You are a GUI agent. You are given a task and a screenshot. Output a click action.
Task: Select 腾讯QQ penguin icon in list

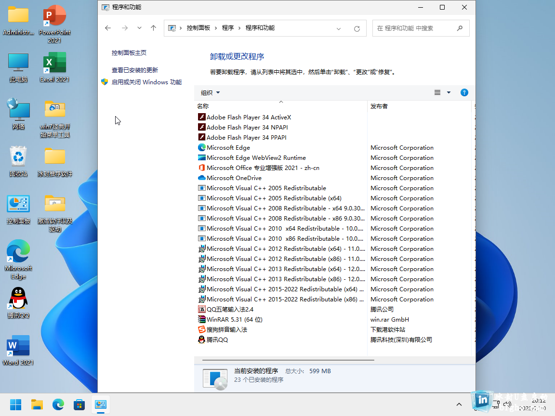[202, 339]
